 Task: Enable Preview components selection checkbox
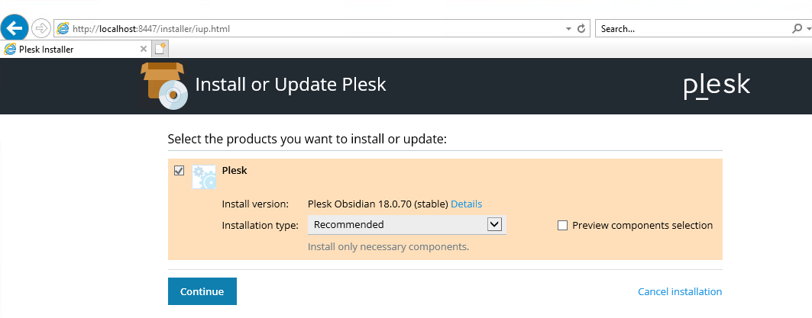(562, 226)
